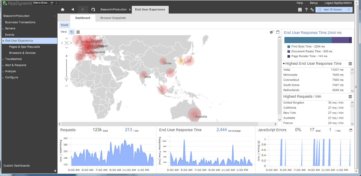Viewport: 361px width, 176px height.
Task: Click the map zoom slider handle
Action: [67, 78]
